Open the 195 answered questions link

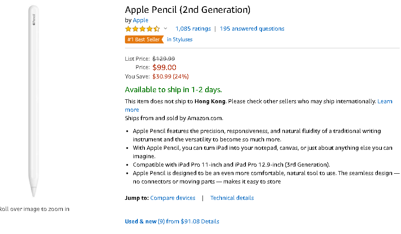[252, 29]
